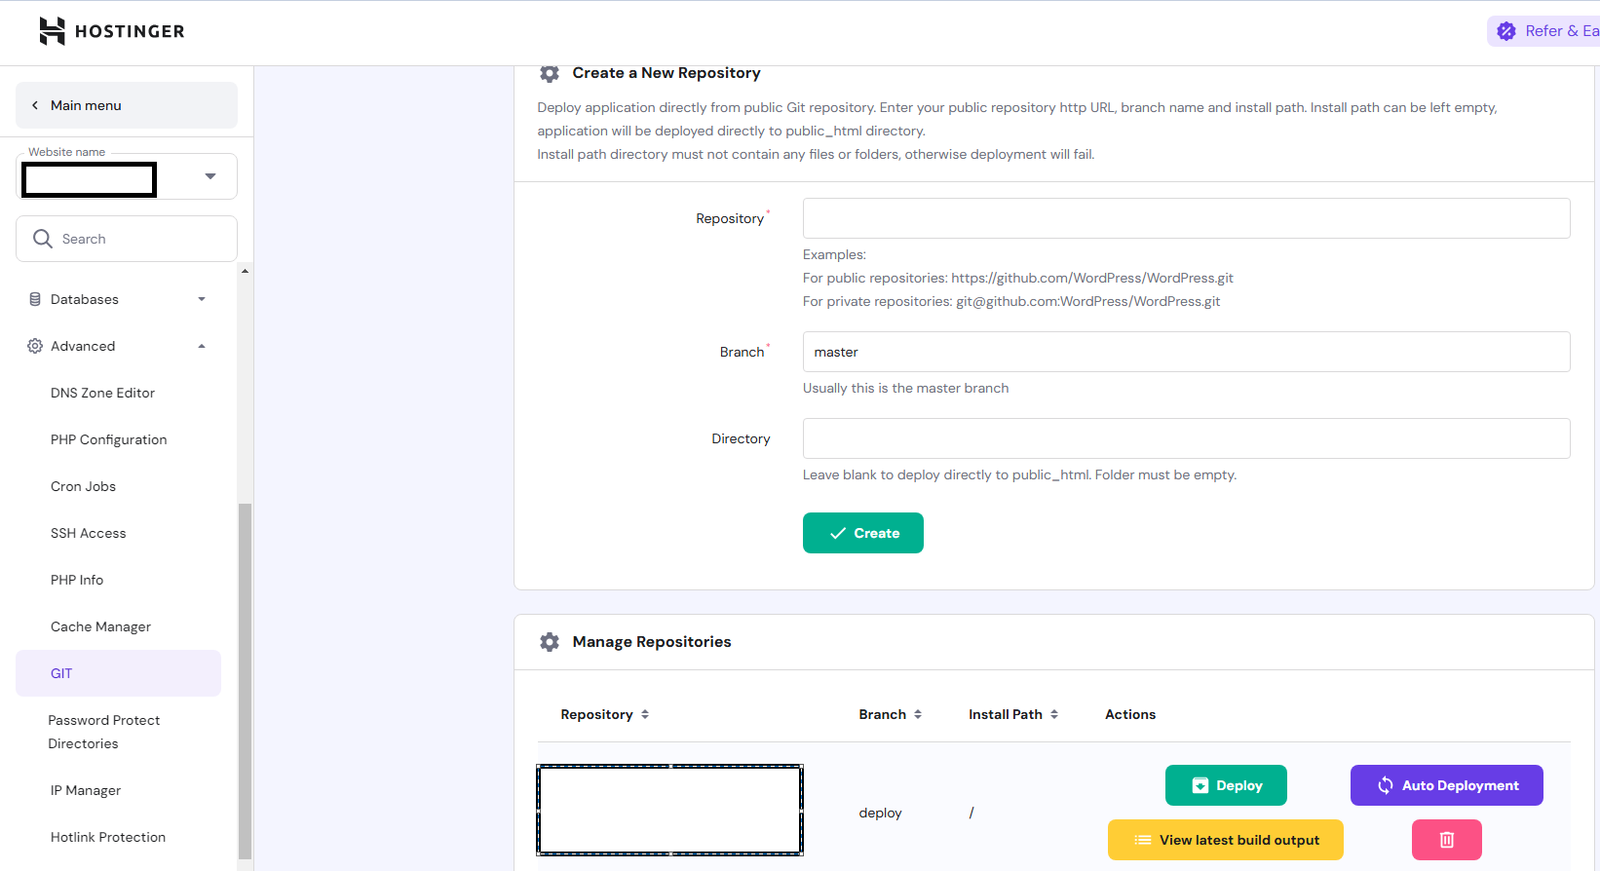This screenshot has width=1600, height=871.
Task: Open the Cron Jobs menu item
Action: click(x=83, y=486)
